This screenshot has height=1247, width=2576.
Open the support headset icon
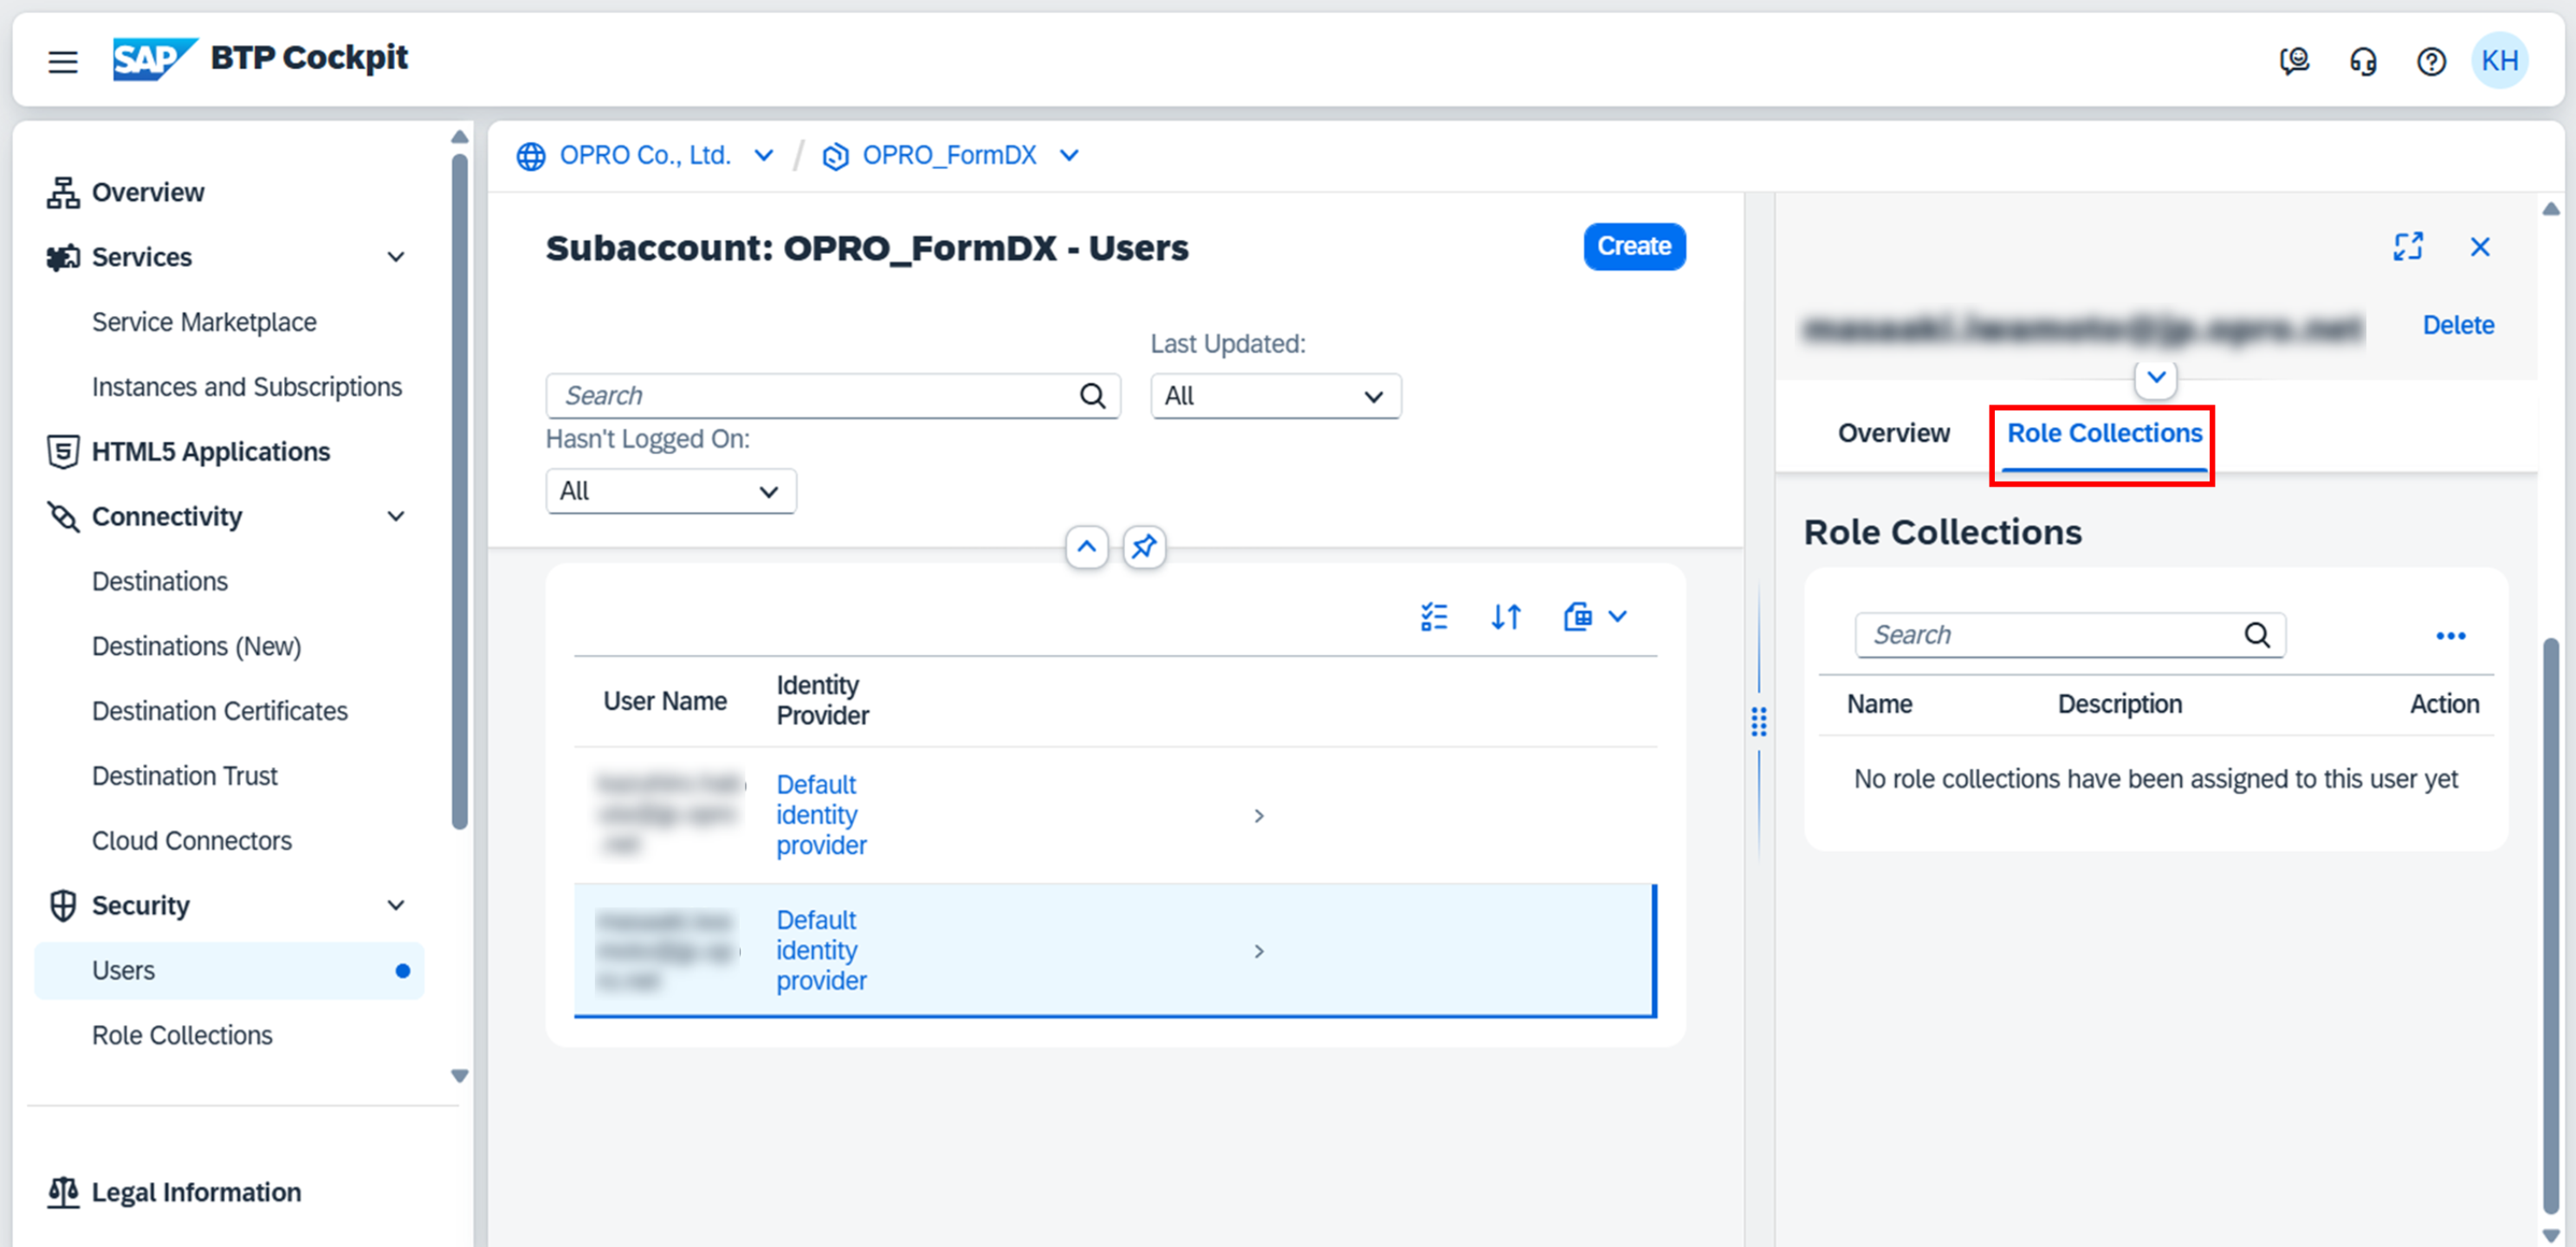pos(2362,62)
